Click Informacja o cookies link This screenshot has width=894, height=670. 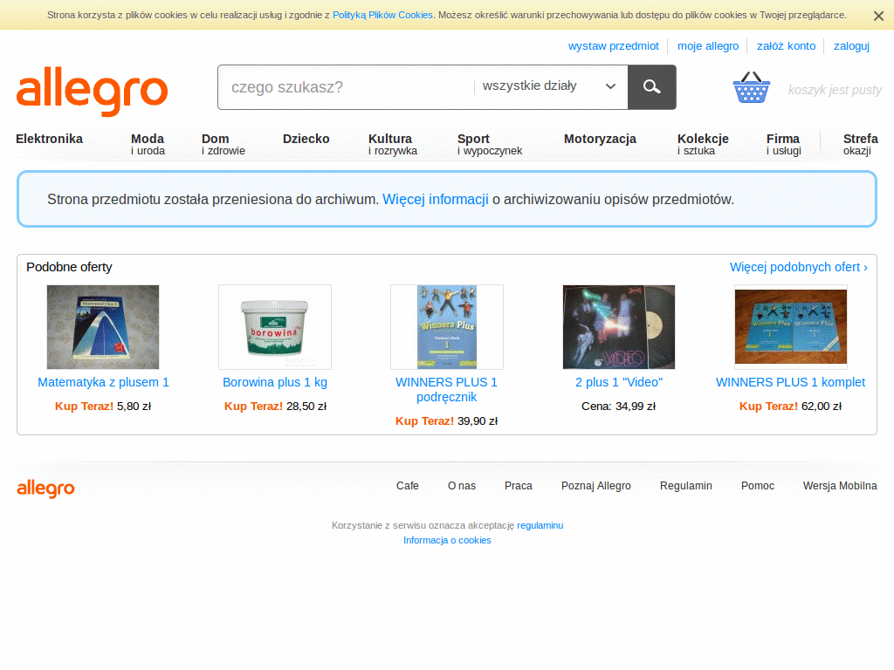tap(447, 540)
